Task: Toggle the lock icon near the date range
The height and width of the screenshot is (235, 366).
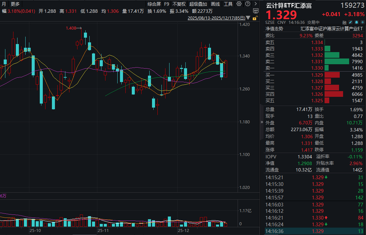Action: pyautogui.click(x=255, y=18)
